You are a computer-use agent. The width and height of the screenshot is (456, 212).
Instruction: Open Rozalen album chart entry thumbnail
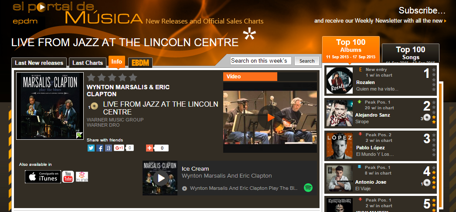tap(339, 81)
